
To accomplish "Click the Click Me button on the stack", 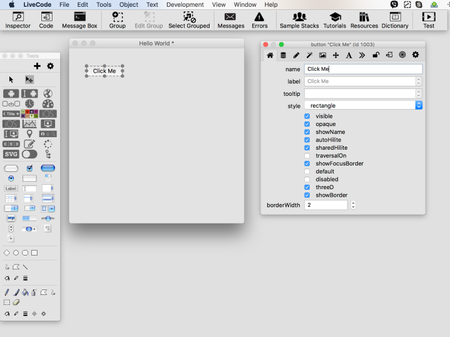I will pyautogui.click(x=105, y=71).
